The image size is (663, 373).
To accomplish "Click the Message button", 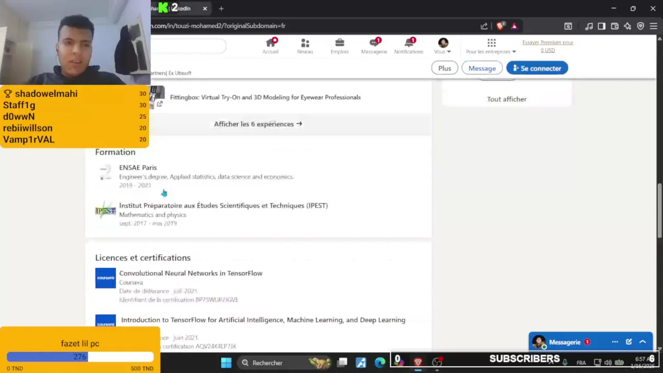I will [x=482, y=68].
